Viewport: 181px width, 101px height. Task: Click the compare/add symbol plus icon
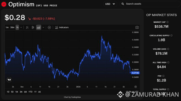click(x=49, y=27)
